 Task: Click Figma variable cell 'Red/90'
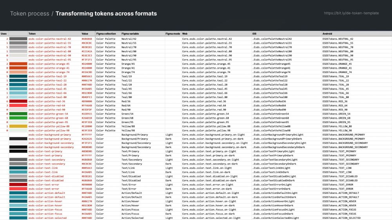click(126, 110)
